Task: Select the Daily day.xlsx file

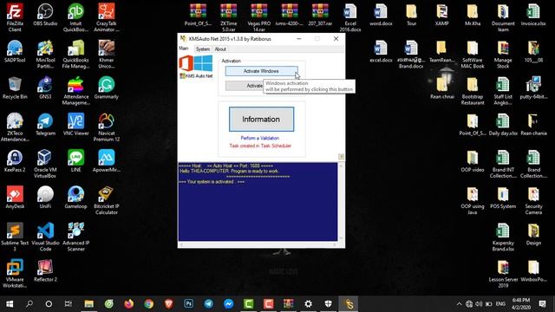Action: pyautogui.click(x=503, y=125)
